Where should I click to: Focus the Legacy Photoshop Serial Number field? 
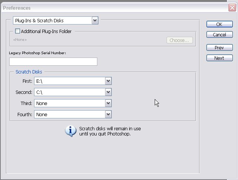[53, 62]
